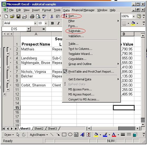Open the Financial Manager menu
147x145 pixels.
[83, 10]
